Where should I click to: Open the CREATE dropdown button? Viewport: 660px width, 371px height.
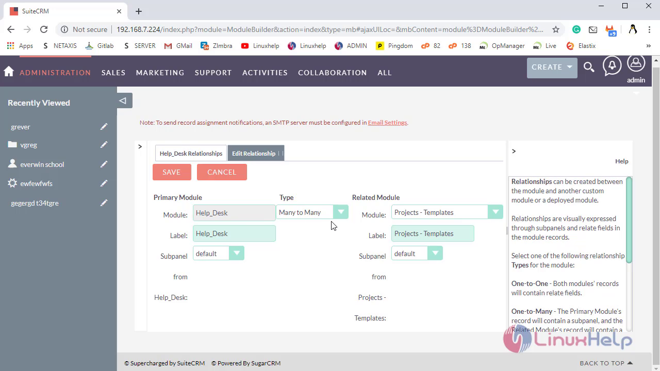552,67
